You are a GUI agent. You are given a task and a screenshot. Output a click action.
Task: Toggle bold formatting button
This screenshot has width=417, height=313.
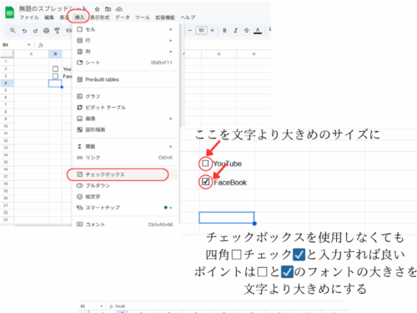pyautogui.click(x=224, y=31)
